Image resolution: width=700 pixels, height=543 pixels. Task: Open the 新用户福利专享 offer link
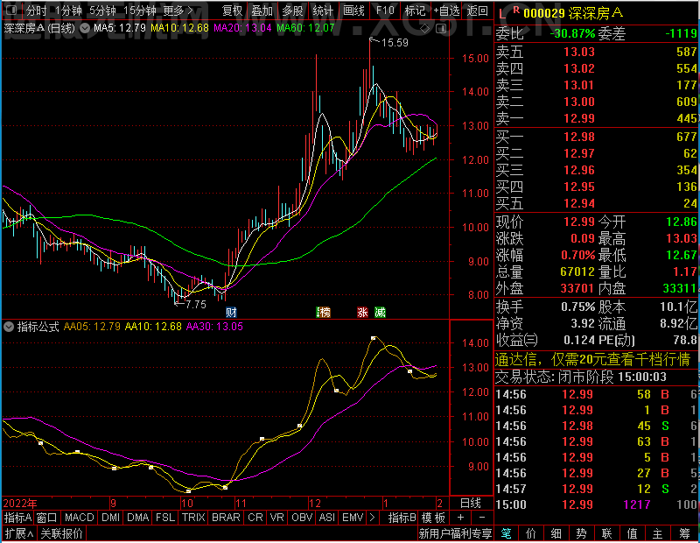pyautogui.click(x=455, y=533)
